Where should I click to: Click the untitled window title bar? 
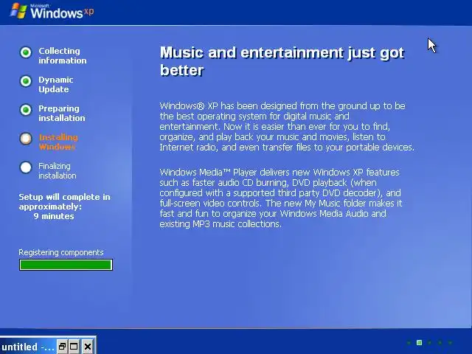pos(28,347)
